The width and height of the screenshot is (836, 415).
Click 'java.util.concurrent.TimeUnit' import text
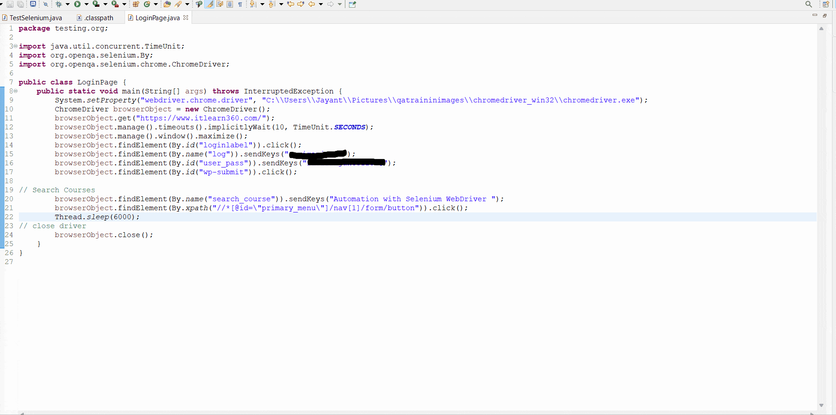tap(115, 46)
